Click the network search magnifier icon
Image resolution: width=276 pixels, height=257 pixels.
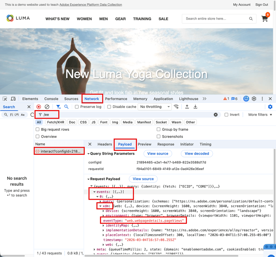click(x=66, y=107)
